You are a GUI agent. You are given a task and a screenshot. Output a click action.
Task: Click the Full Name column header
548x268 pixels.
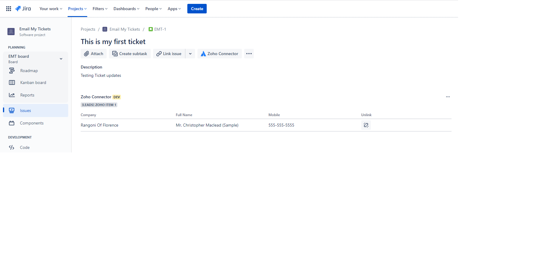coord(184,115)
